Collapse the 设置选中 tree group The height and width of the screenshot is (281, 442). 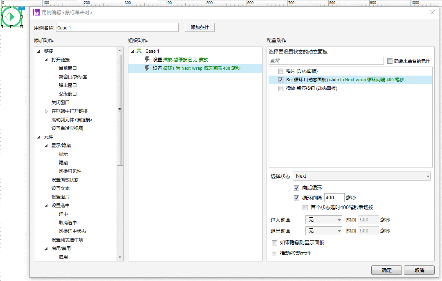(x=46, y=205)
